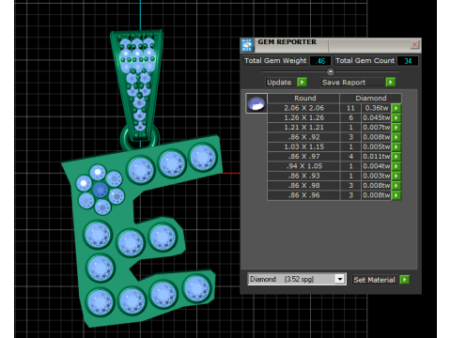Click the count 6 cell

pyautogui.click(x=350, y=118)
